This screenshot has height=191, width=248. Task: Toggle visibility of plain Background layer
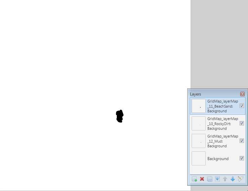coord(242,158)
